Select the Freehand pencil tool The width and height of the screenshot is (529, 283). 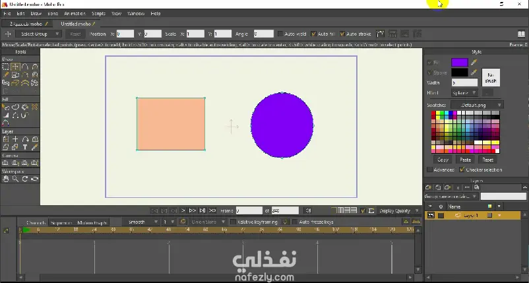pos(6,75)
